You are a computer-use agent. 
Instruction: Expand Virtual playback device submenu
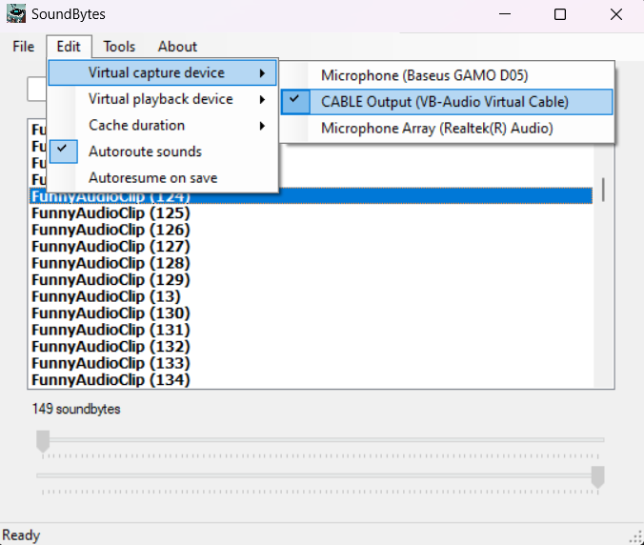(162, 99)
